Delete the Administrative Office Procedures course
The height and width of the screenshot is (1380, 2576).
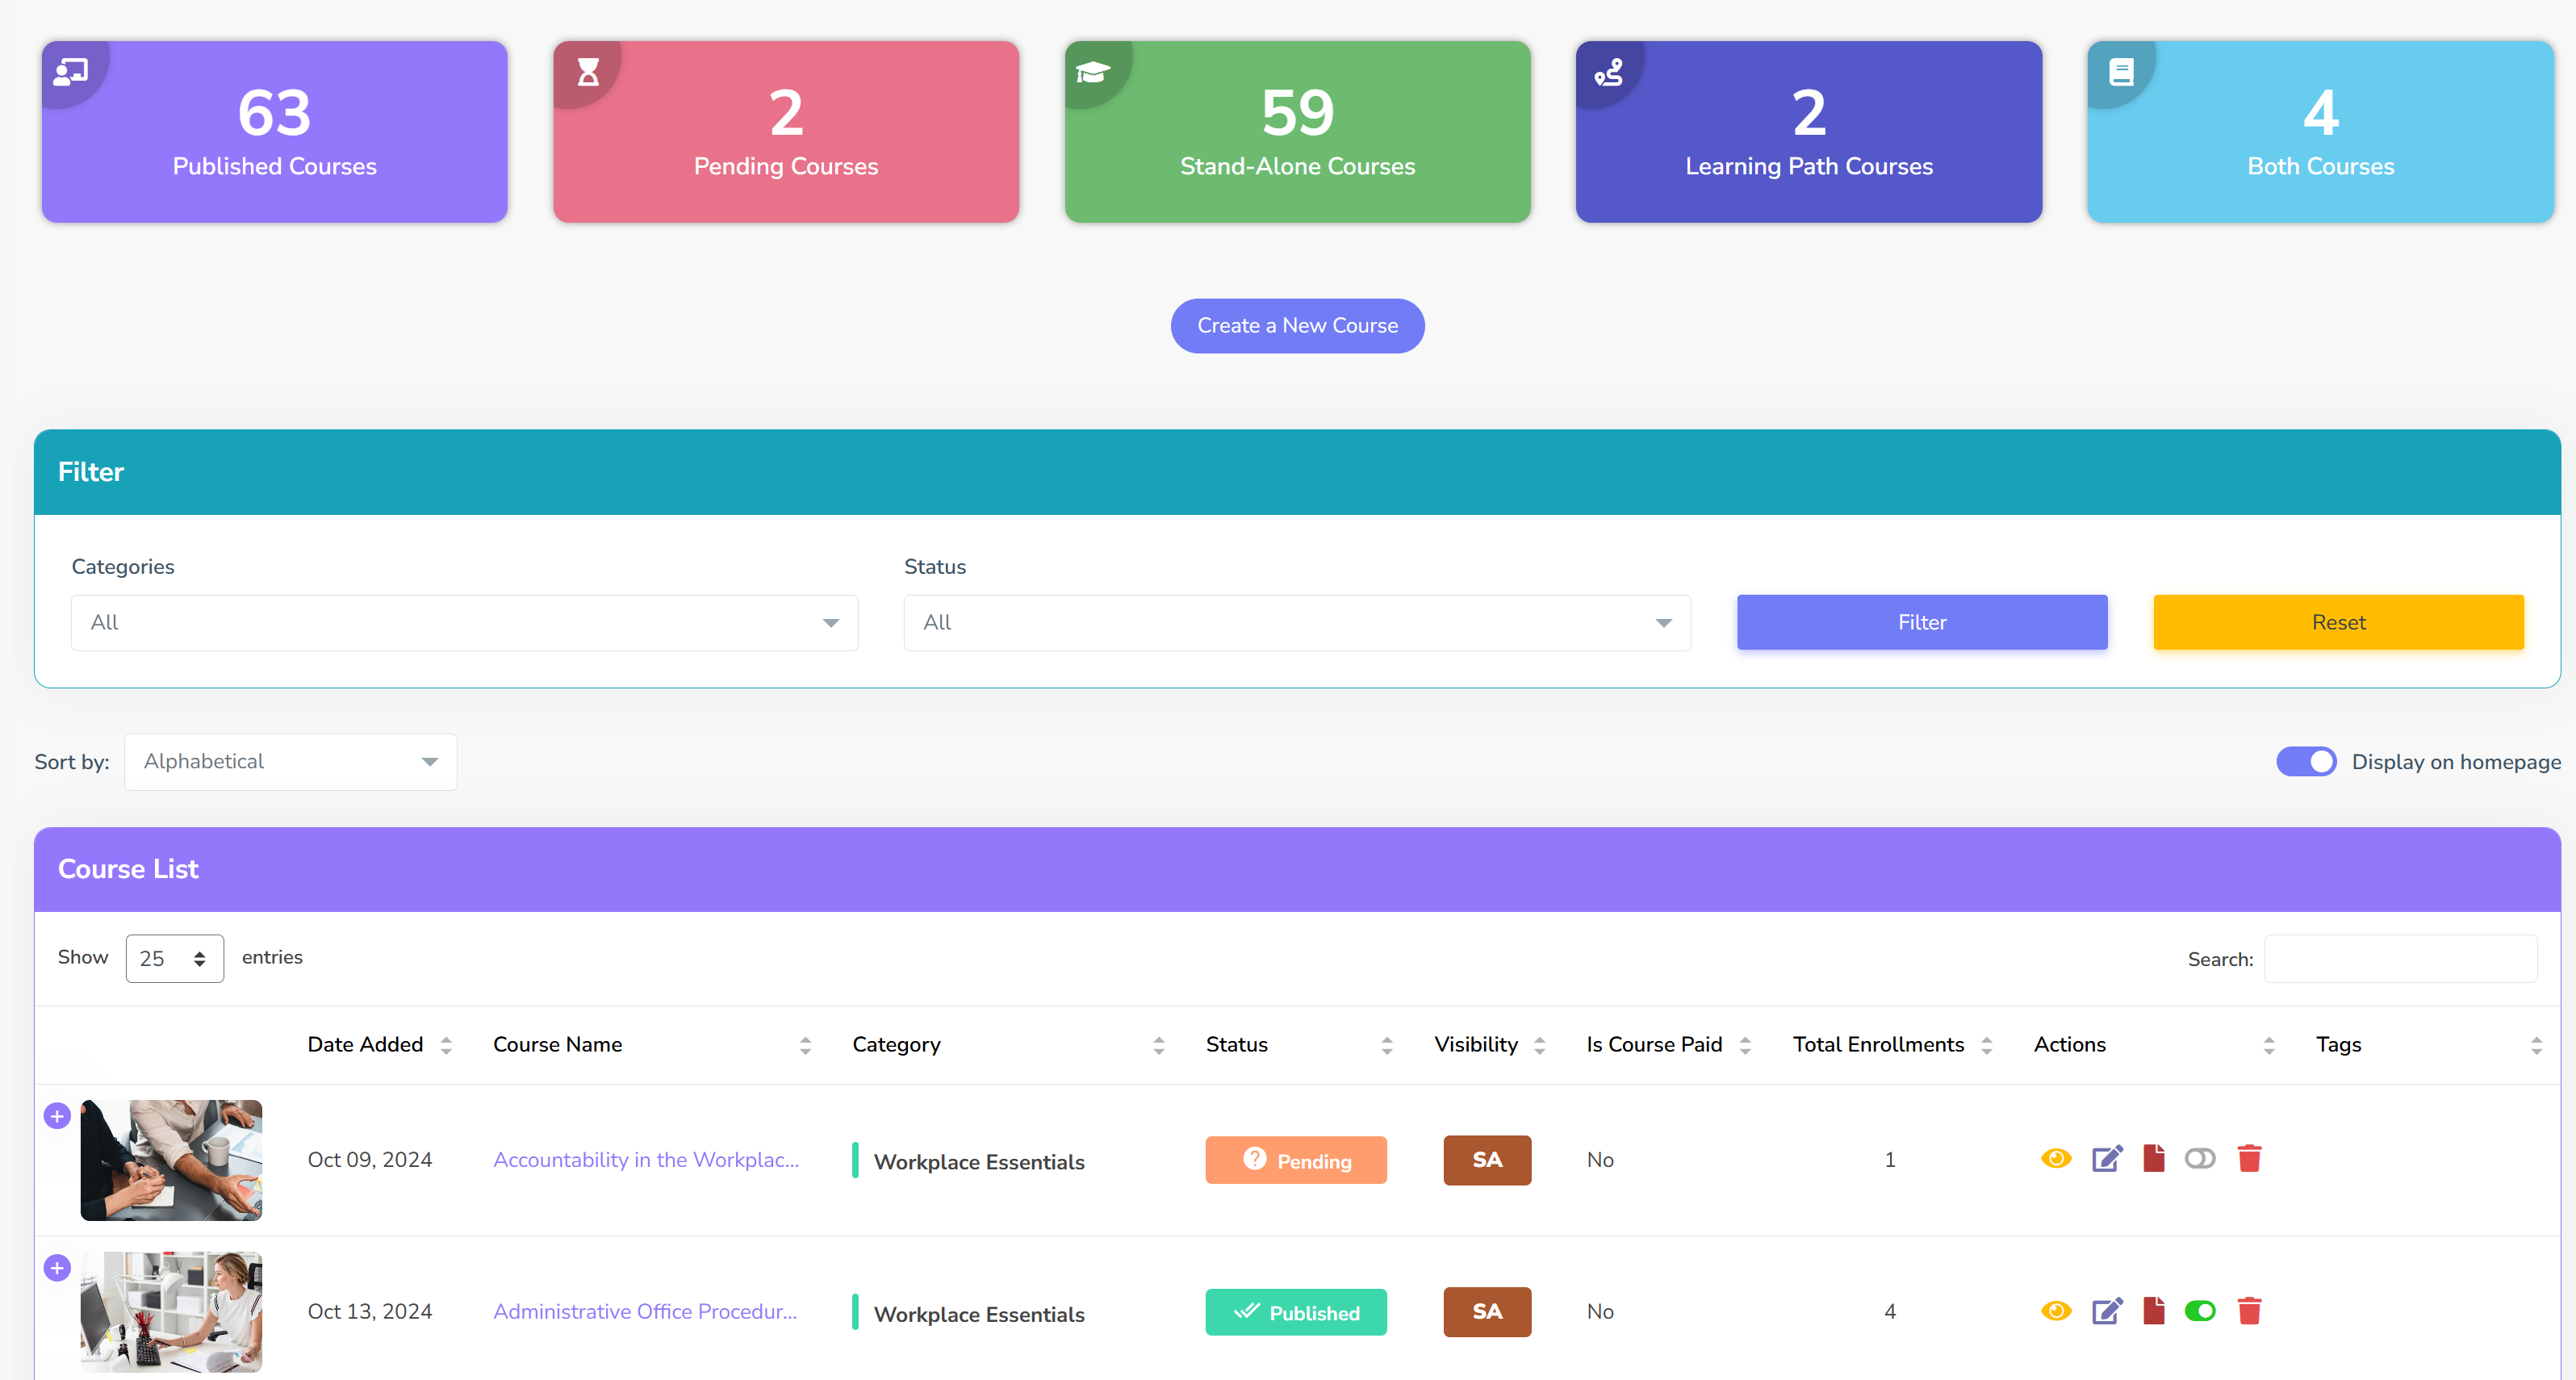tap(2249, 1311)
